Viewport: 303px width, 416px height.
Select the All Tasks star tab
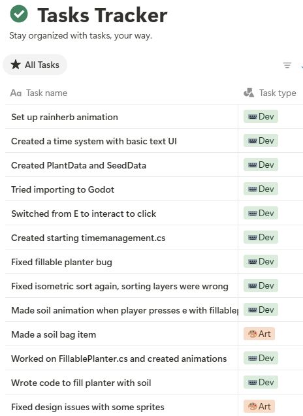tap(35, 65)
